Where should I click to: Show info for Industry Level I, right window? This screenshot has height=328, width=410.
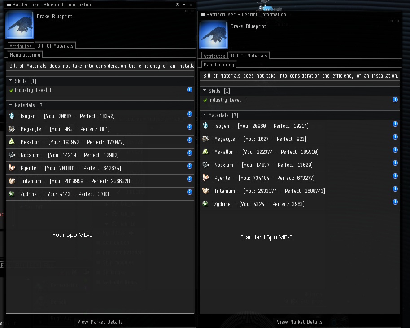pos(395,100)
